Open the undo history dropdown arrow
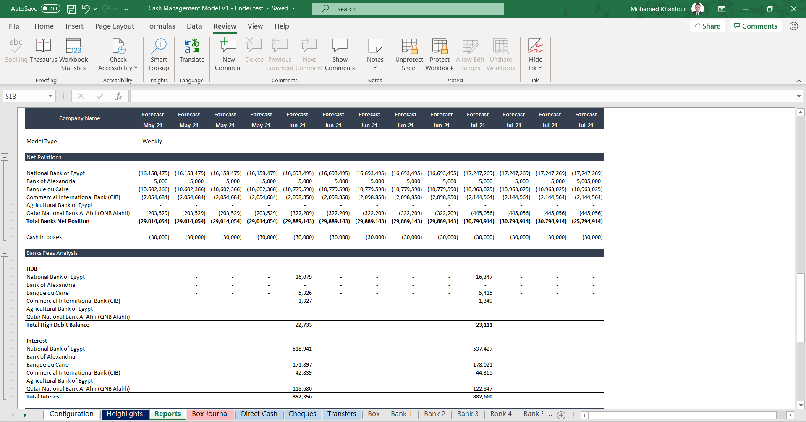Image resolution: width=806 pixels, height=422 pixels. click(x=95, y=9)
